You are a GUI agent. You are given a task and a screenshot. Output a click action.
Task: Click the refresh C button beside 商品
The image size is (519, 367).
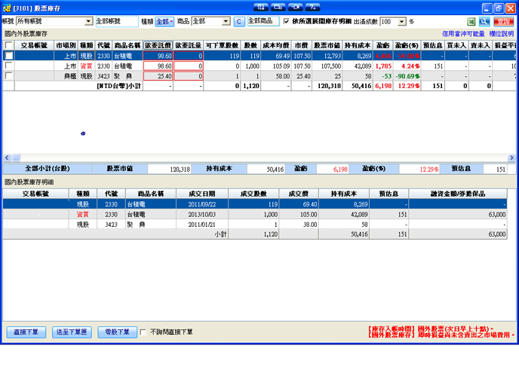[239, 22]
